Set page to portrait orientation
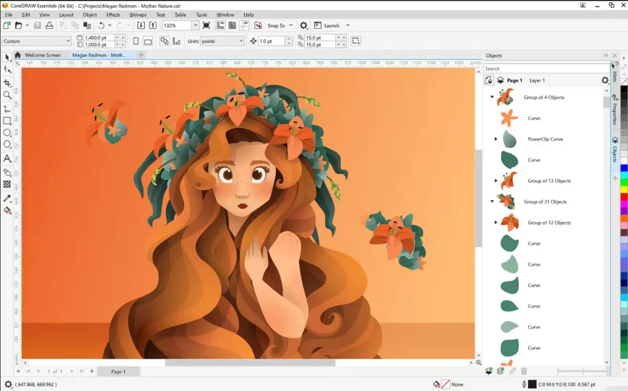 click(136, 41)
